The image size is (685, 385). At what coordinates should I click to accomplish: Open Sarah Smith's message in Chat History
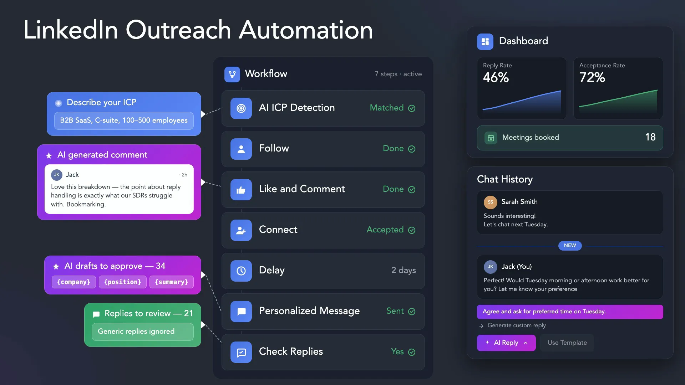point(570,212)
